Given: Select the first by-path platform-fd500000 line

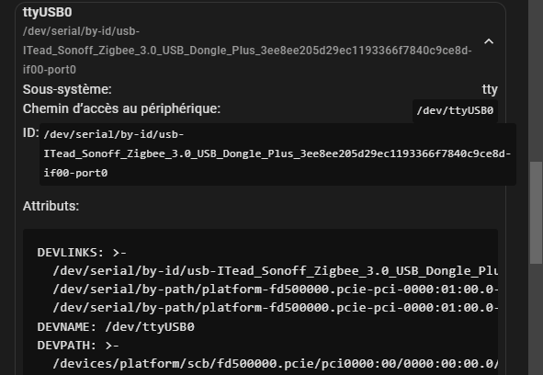Looking at the screenshot, I should (x=276, y=289).
